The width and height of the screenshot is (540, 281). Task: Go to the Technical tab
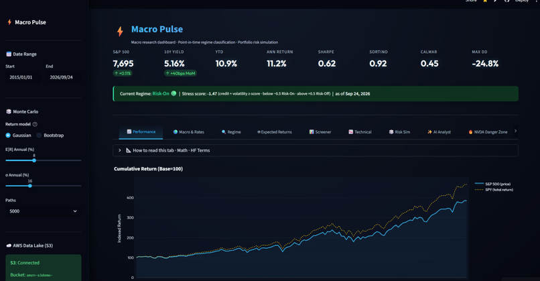[360, 132]
